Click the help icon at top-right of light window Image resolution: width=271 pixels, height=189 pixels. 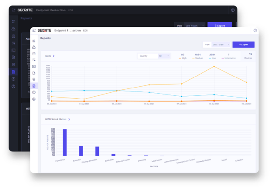(255, 30)
